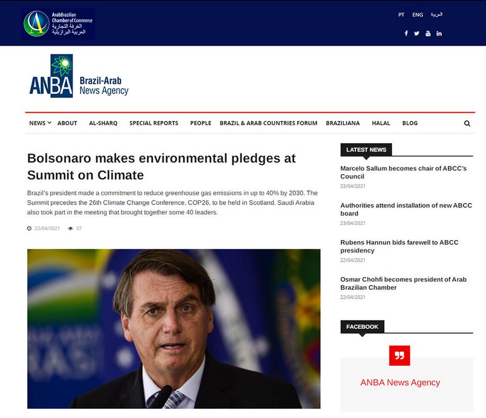The image size is (486, 418).
Task: Open the Special Reports menu item
Action: point(153,123)
